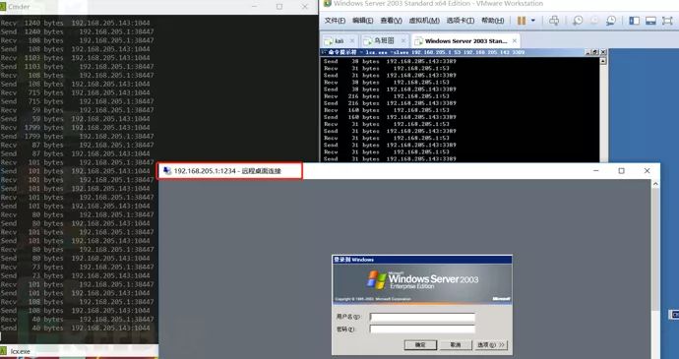
Task: Click the Send Ctrl+Alt+Del toolbar icon
Action: 554,21
